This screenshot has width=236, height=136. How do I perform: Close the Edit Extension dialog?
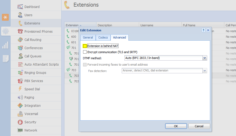(x=208, y=30)
